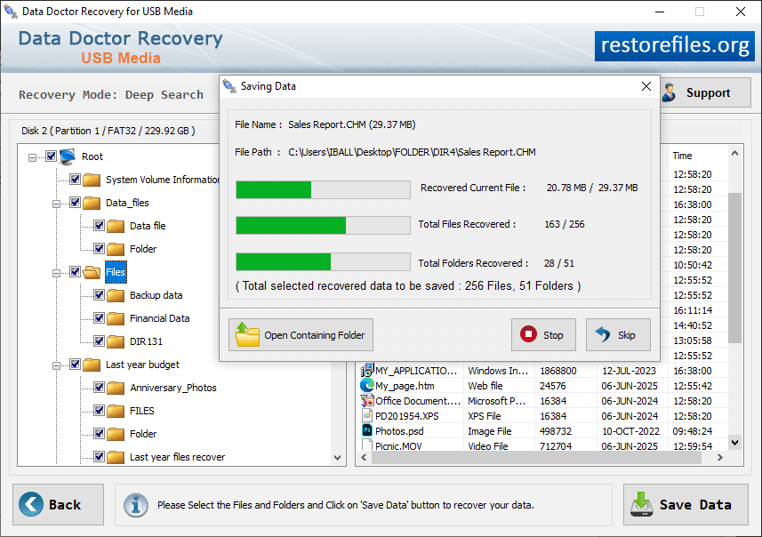This screenshot has height=537, width=762.
Task: Click the Total Files Recovered progress bar
Action: pos(323,226)
